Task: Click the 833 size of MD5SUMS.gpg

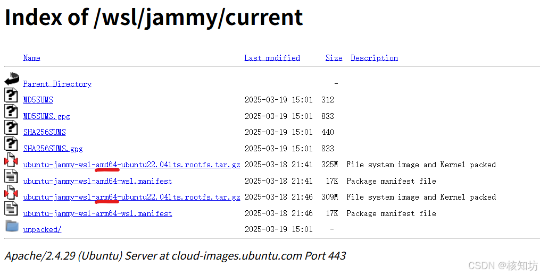Action: pyautogui.click(x=328, y=116)
